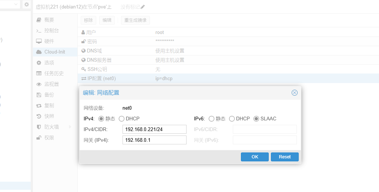Select the DNS服务器 row
This screenshot has height=192, width=379.
(228, 60)
